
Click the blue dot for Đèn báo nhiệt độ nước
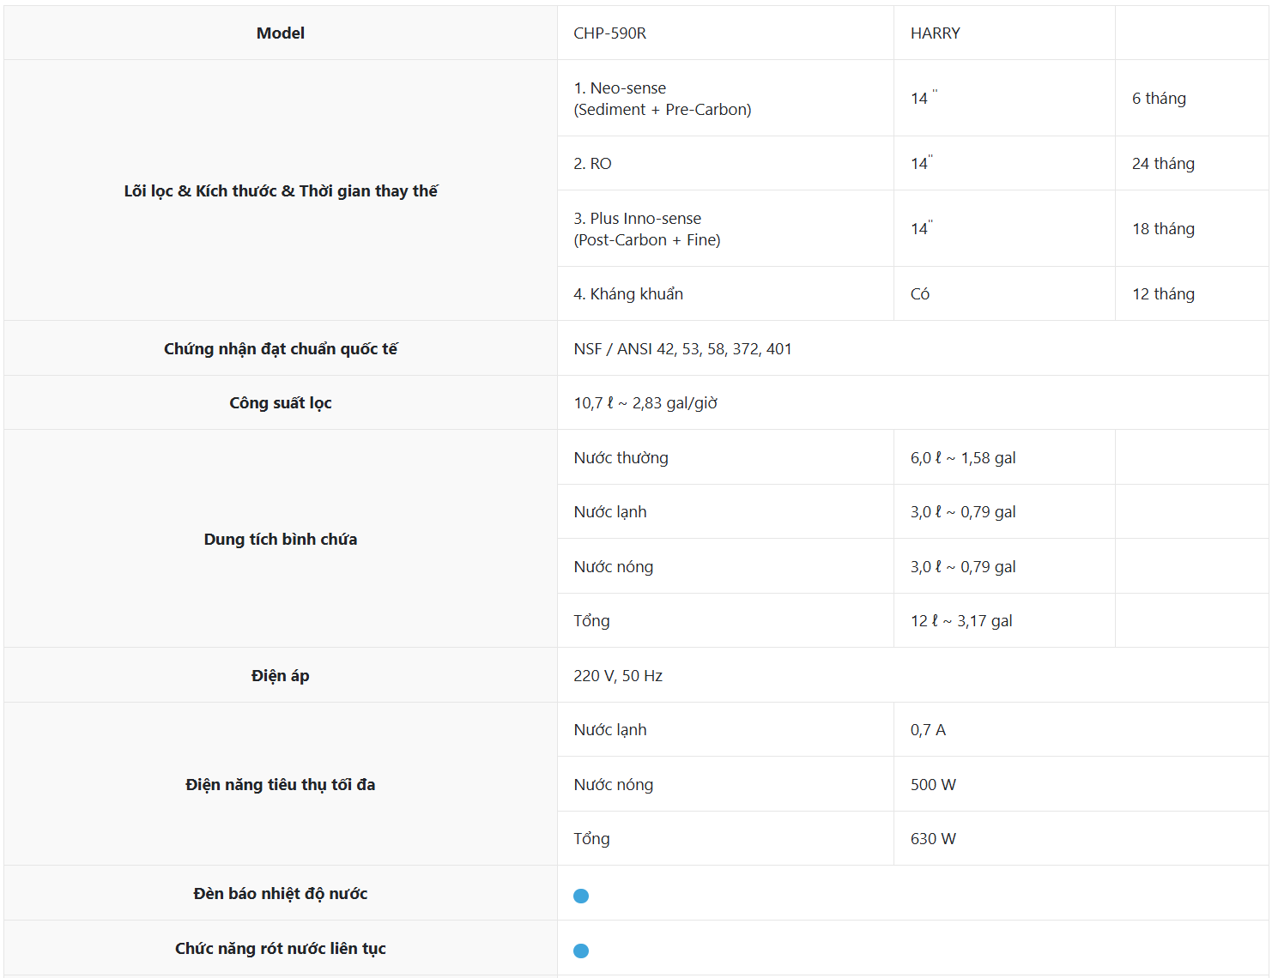pyautogui.click(x=581, y=896)
